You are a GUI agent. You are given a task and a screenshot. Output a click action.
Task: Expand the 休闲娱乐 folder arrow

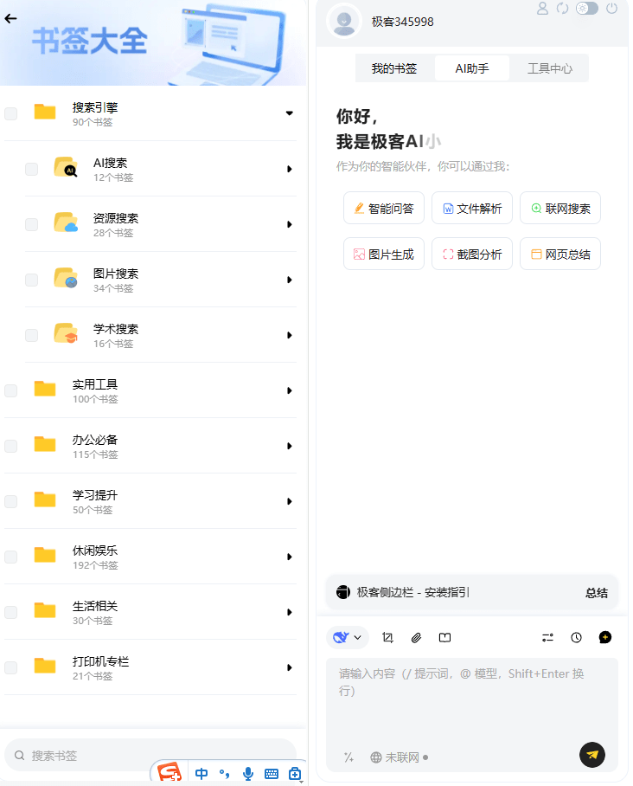[x=290, y=557]
